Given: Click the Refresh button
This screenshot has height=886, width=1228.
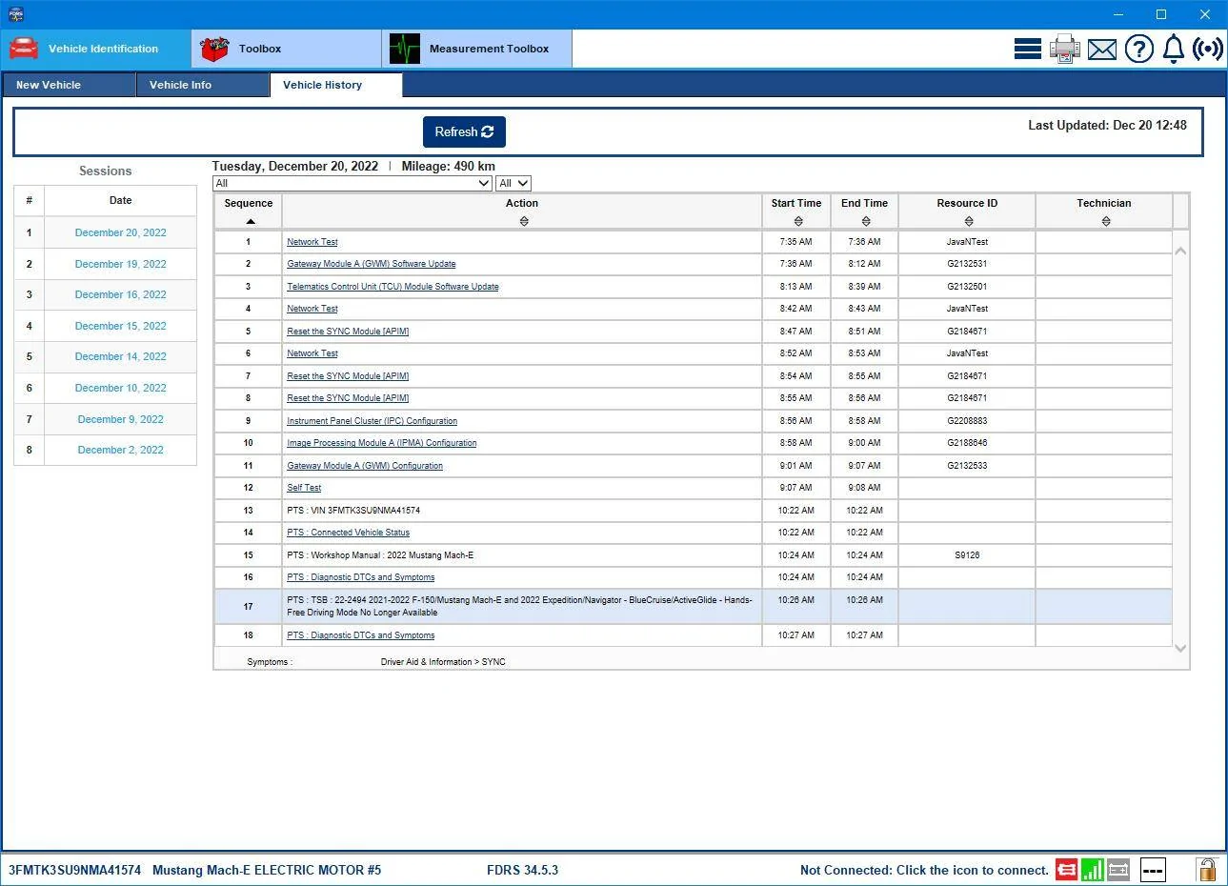Looking at the screenshot, I should [464, 131].
